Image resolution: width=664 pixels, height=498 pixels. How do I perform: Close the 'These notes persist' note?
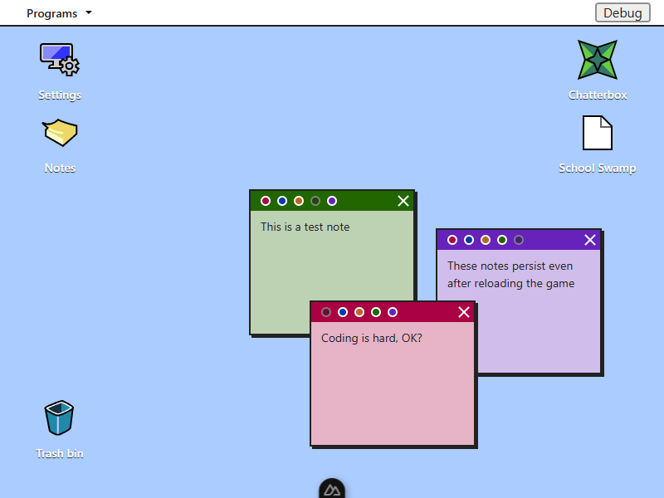590,240
